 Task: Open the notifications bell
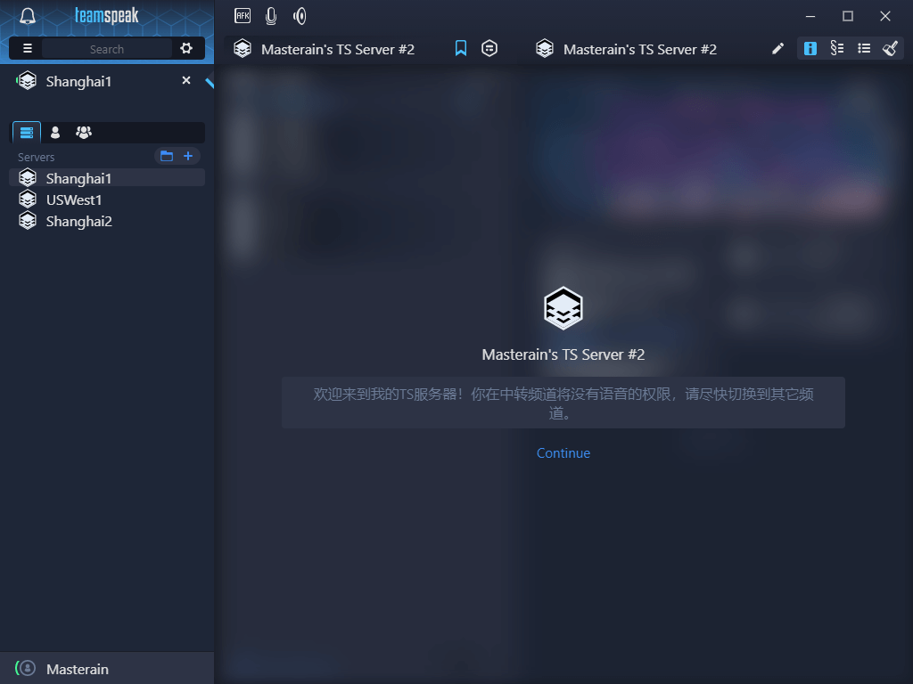point(28,16)
